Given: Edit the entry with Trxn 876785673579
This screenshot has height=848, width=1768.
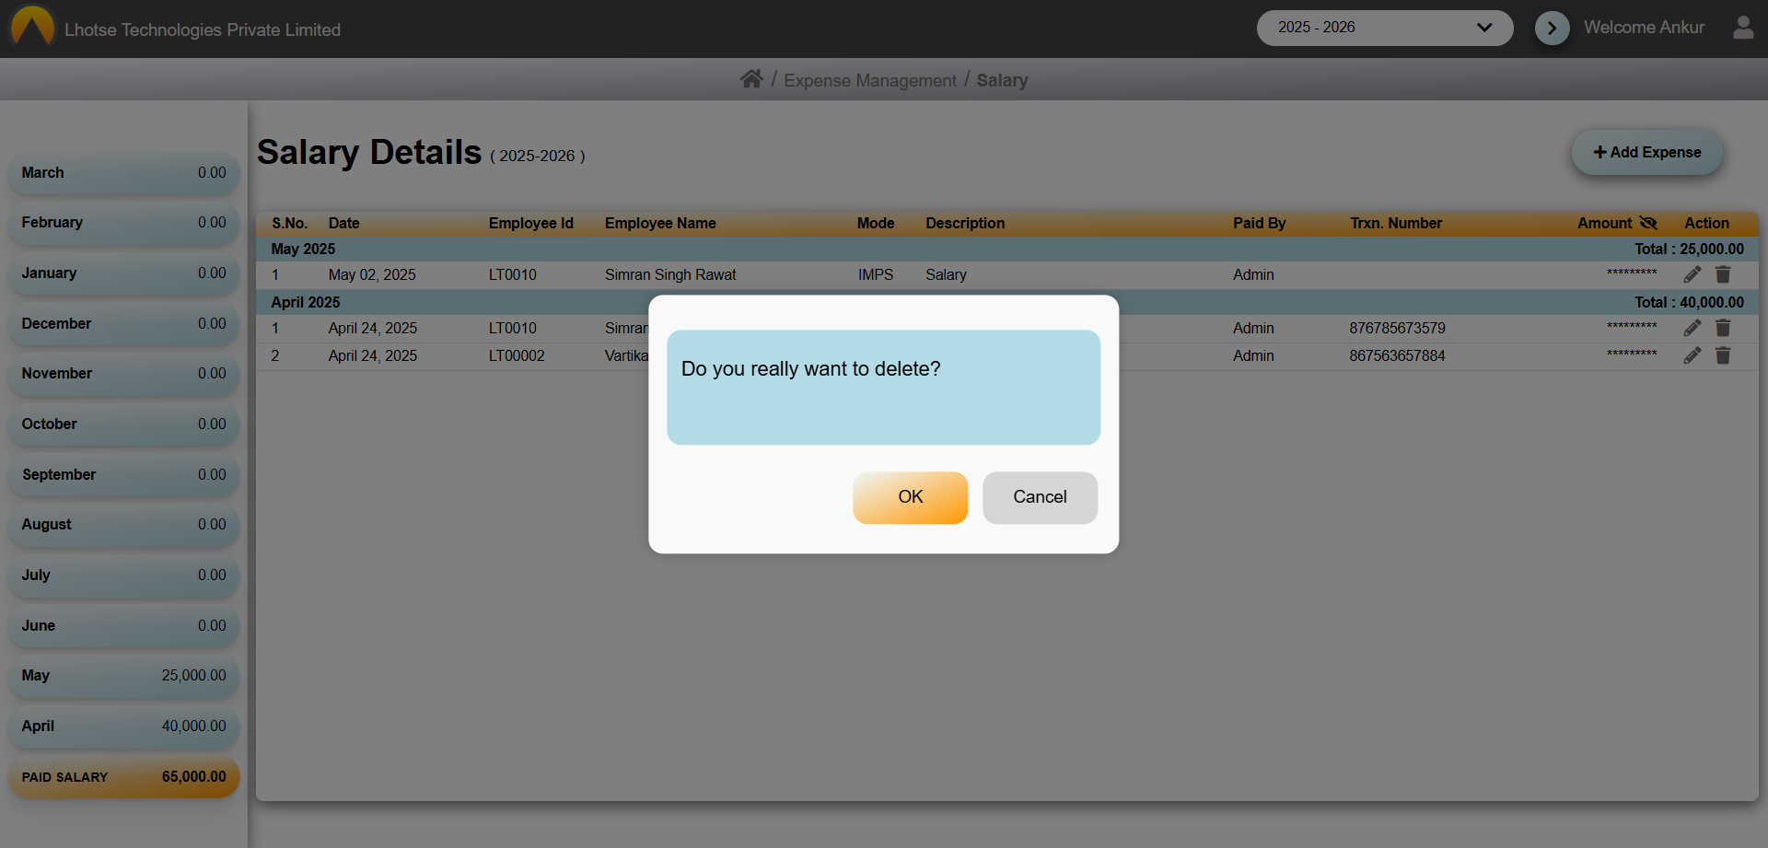Looking at the screenshot, I should [1692, 328].
